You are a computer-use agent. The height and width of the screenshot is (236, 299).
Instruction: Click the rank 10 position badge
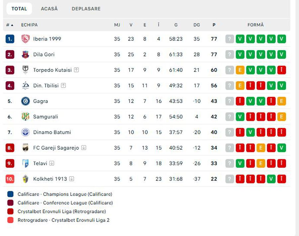click(10, 179)
